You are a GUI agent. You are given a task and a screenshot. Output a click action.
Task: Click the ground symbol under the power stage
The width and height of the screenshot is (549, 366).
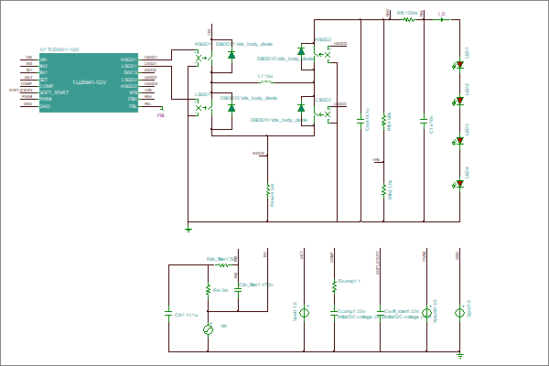click(x=188, y=230)
